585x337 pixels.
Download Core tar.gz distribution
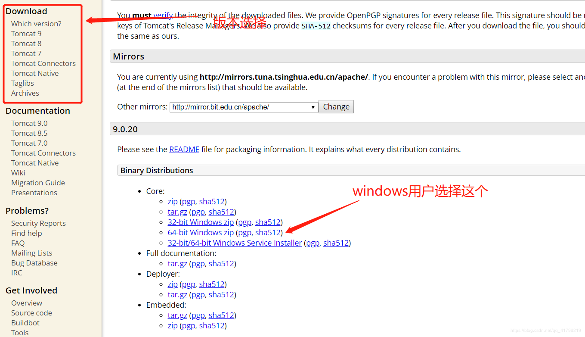click(x=177, y=212)
